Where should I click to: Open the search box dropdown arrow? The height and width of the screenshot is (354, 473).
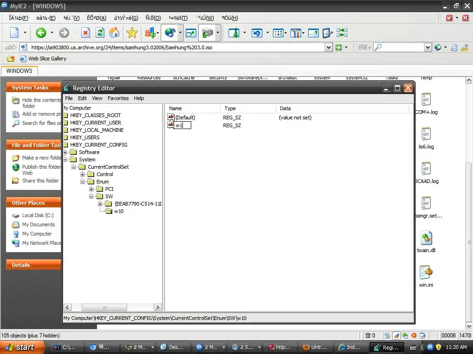coord(428,47)
